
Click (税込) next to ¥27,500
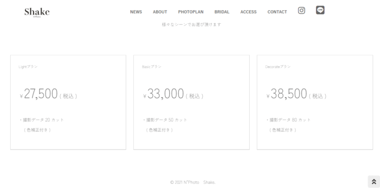[68, 96]
